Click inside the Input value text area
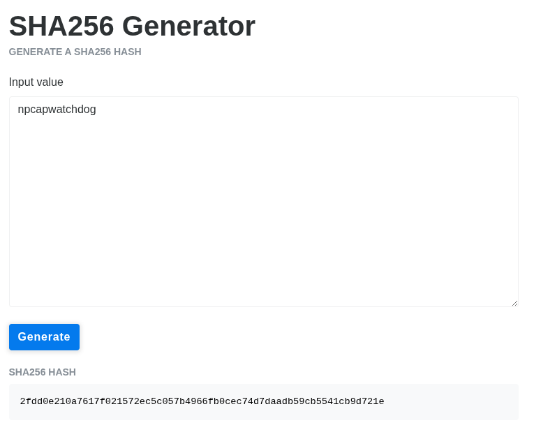 point(264,202)
